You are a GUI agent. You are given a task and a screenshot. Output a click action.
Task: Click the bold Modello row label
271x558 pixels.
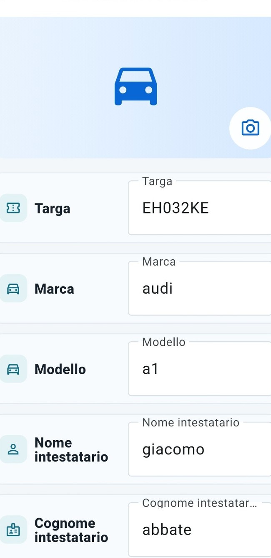(60, 369)
